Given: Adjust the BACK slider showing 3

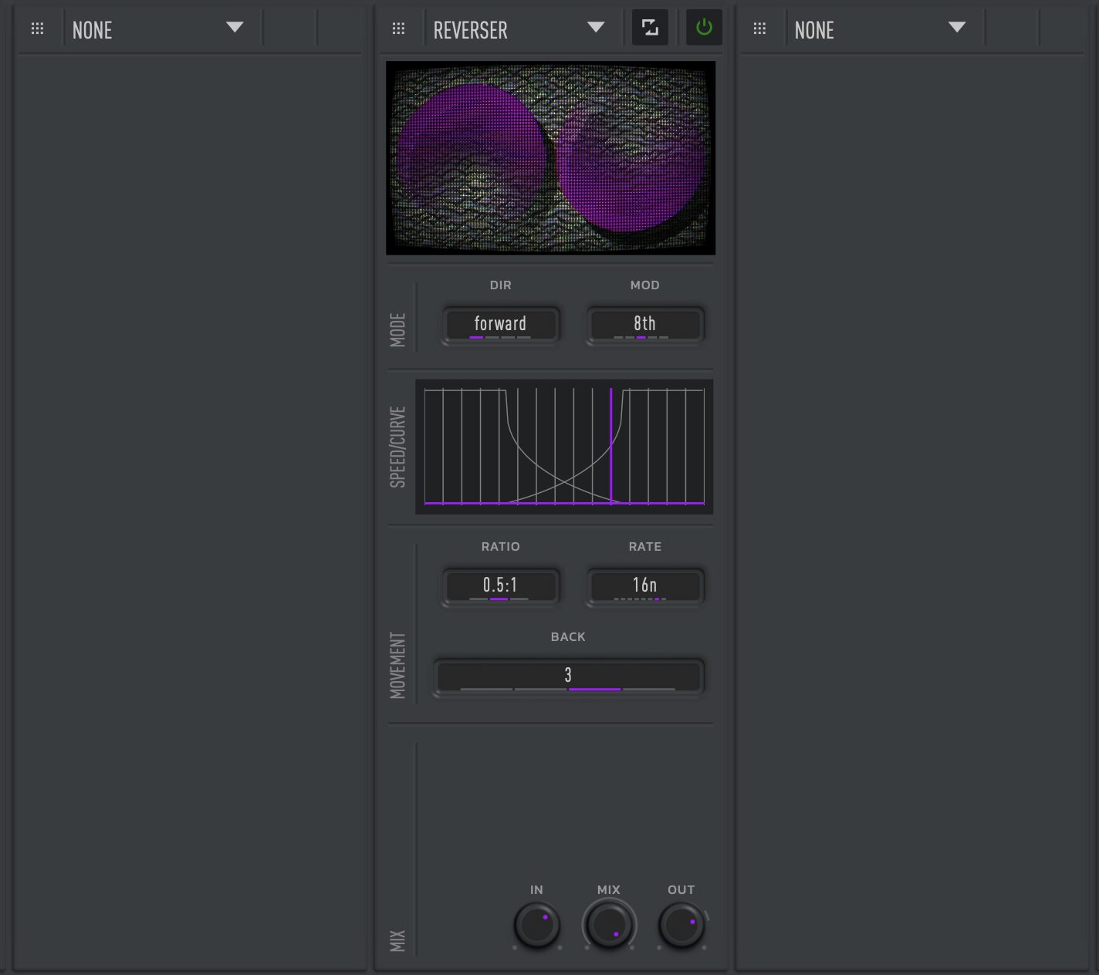Looking at the screenshot, I should (x=568, y=676).
